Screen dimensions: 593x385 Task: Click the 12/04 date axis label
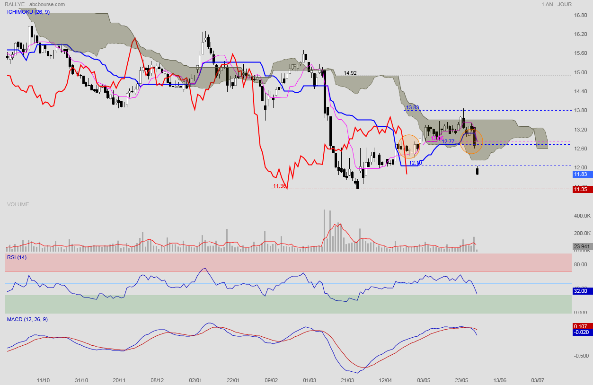tap(386, 380)
